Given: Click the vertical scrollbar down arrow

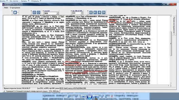Looking at the screenshot, I should tap(171, 83).
